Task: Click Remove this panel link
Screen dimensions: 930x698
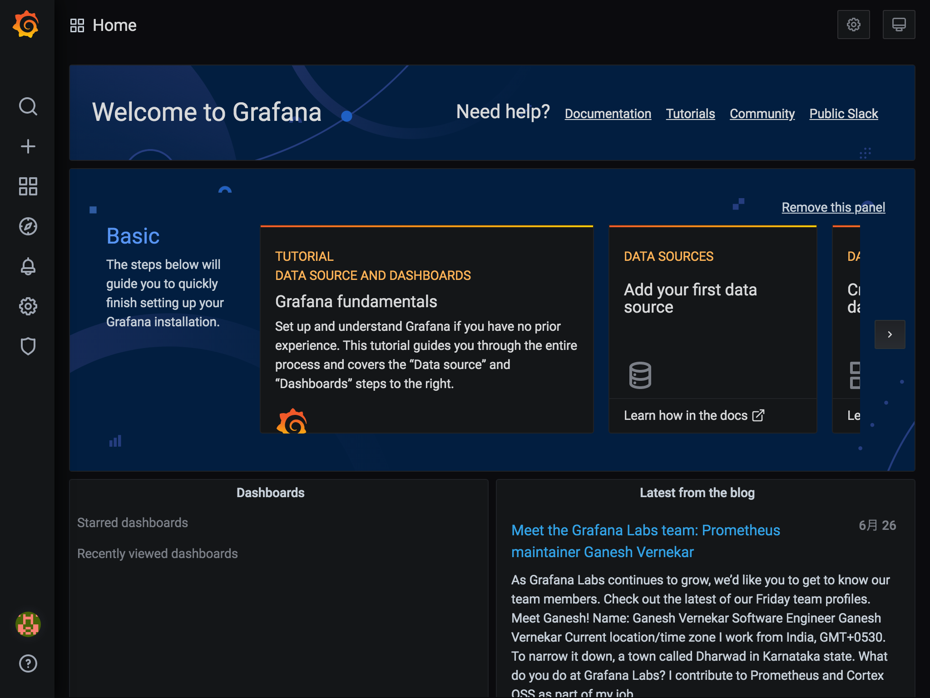Action: coord(833,207)
